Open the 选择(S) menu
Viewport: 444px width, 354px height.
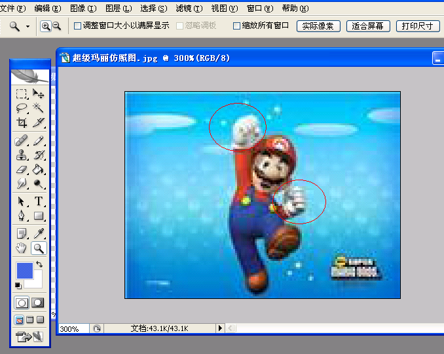coord(154,9)
